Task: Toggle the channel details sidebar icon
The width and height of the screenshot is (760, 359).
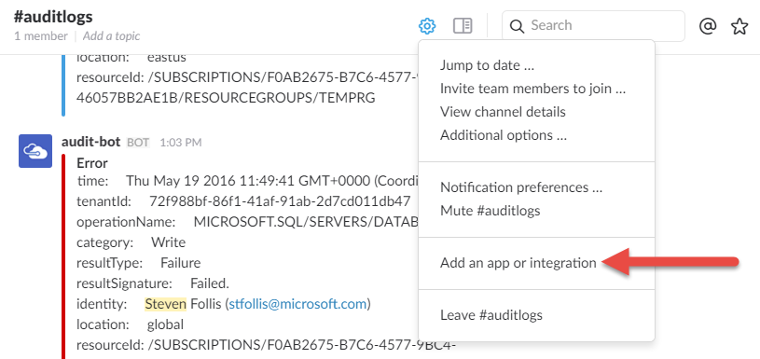Action: tap(463, 26)
